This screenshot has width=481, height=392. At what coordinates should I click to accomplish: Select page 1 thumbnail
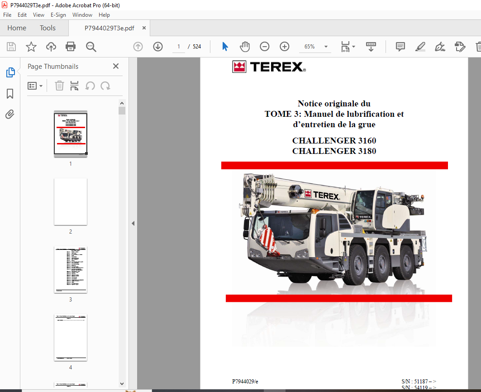click(x=71, y=134)
